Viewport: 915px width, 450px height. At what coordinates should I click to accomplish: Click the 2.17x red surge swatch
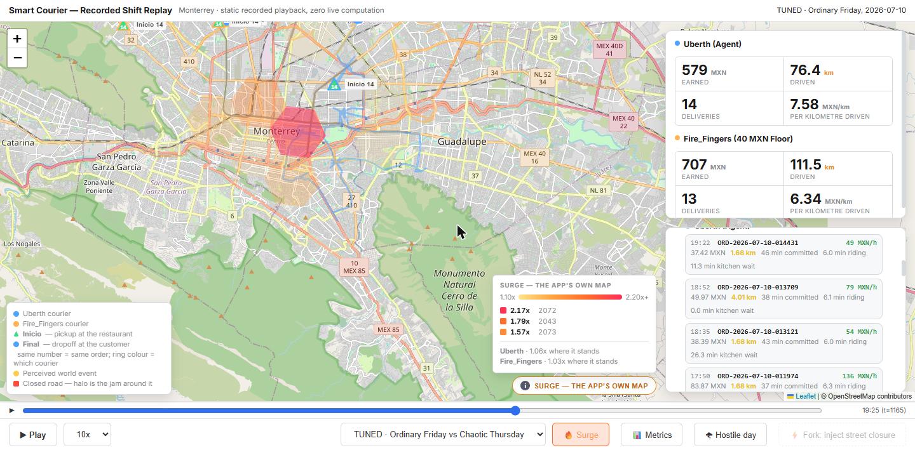pyautogui.click(x=503, y=310)
